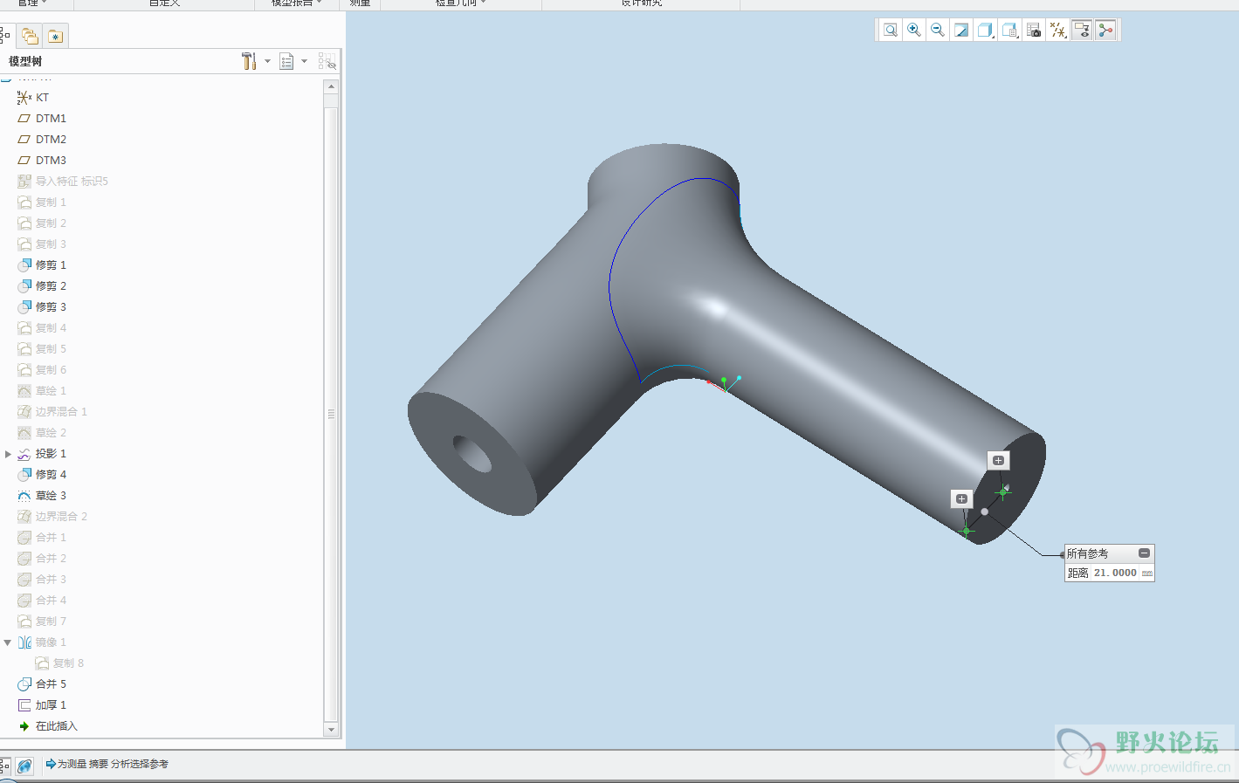This screenshot has height=783, width=1239.
Task: Click the 修剪 1 feature icon
Action: [x=24, y=265]
